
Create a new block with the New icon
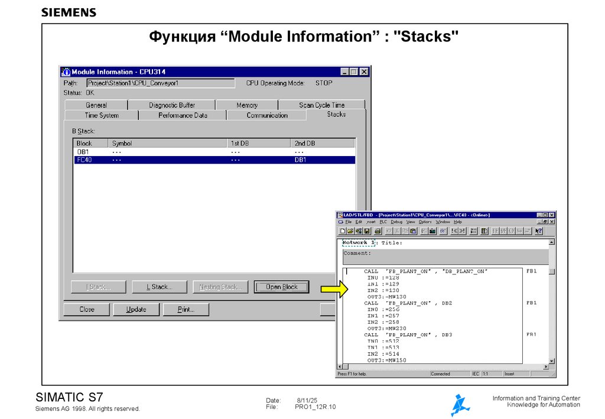pos(343,230)
